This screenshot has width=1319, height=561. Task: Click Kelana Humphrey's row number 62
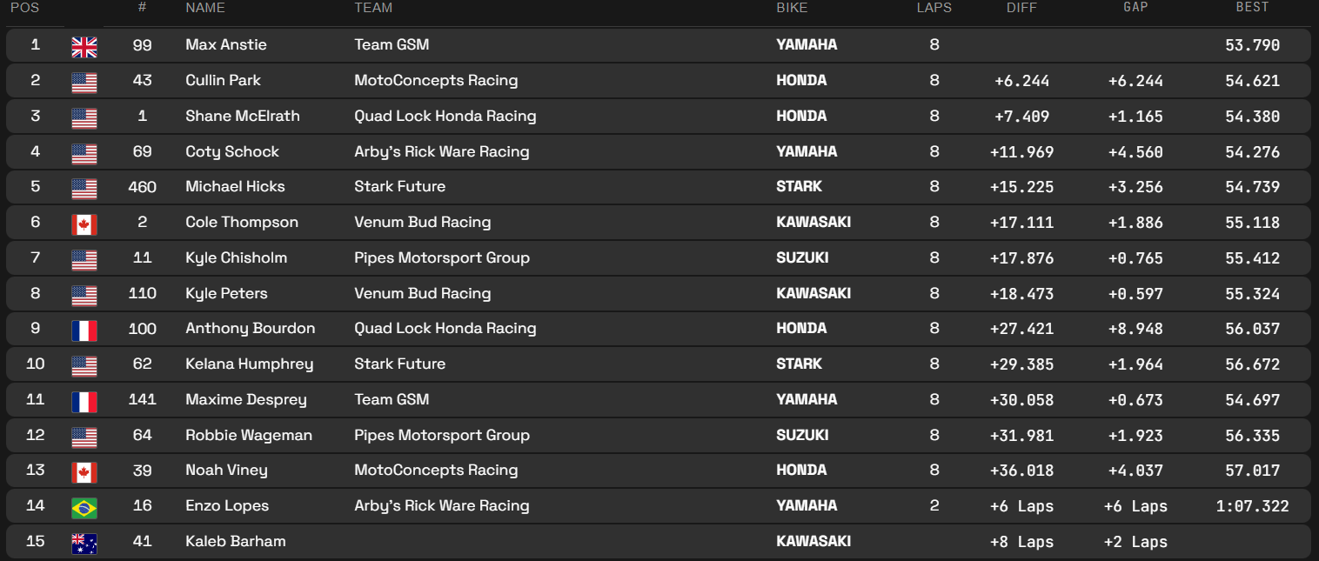(143, 364)
